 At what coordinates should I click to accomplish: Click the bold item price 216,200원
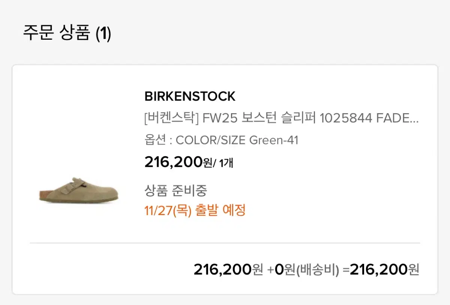coord(178,162)
